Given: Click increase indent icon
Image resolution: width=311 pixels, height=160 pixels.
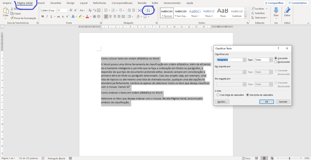Looking at the screenshot, I should pyautogui.click(x=134, y=10).
